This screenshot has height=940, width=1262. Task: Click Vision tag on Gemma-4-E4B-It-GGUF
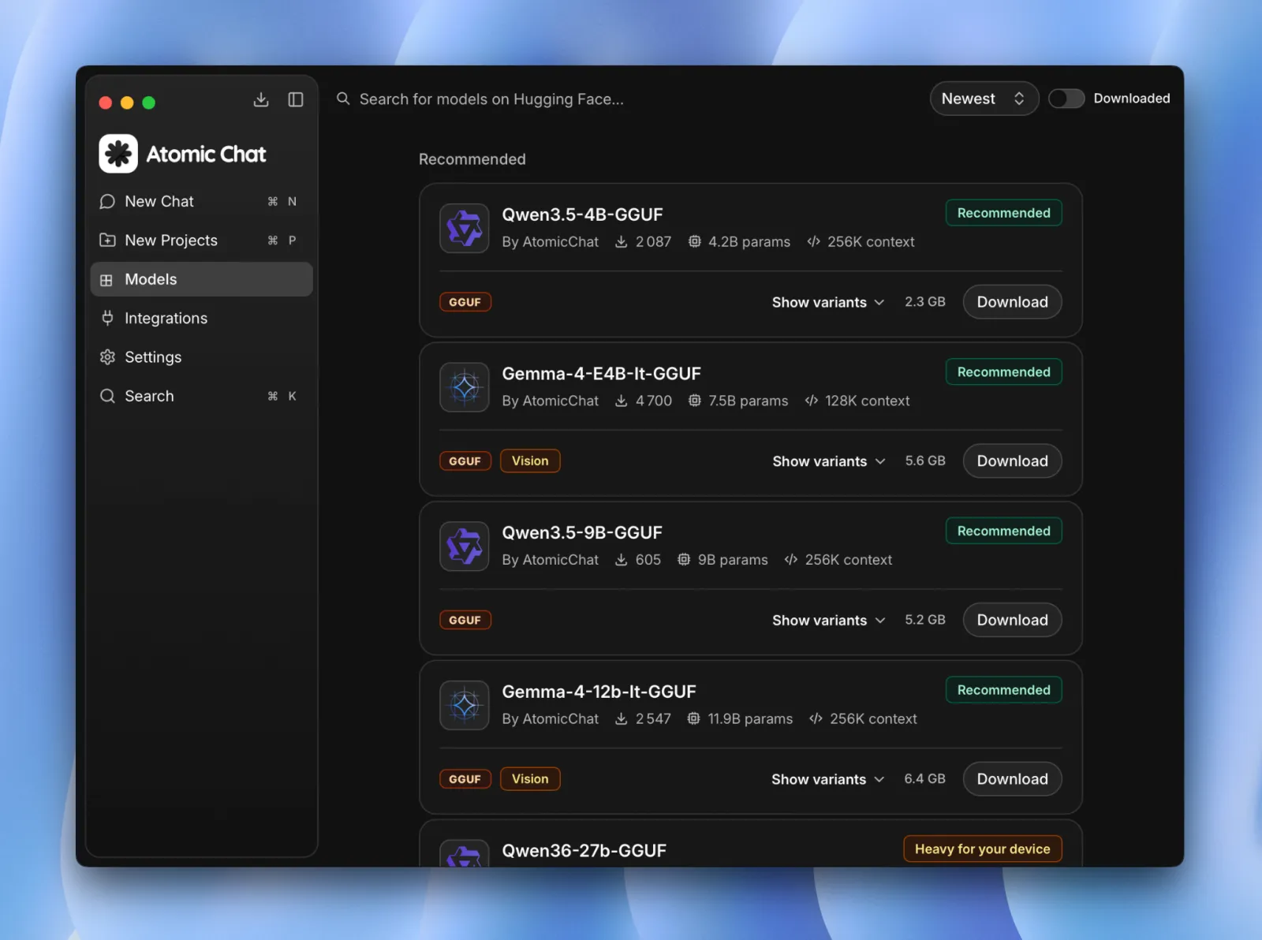click(x=530, y=461)
